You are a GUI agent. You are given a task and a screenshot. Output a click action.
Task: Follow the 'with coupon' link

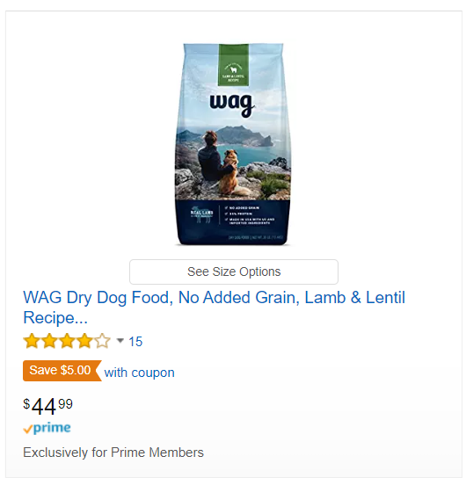tap(140, 373)
